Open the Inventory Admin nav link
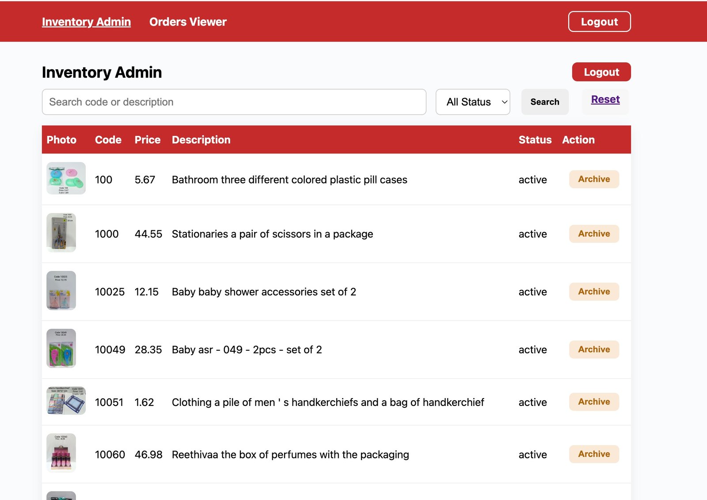Viewport: 707px width, 500px height. click(x=86, y=22)
